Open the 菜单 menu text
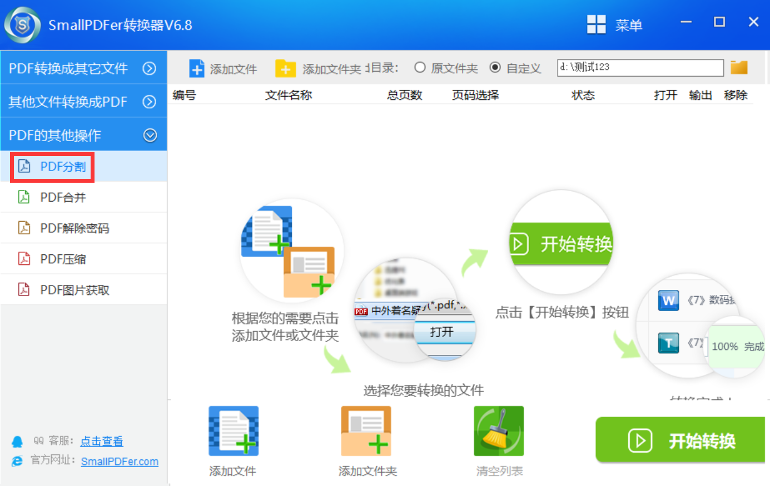The image size is (770, 486). click(629, 25)
